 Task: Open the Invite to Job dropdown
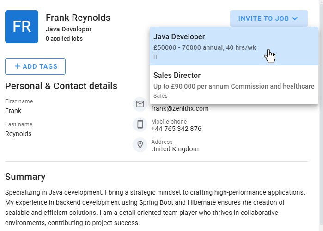pyautogui.click(x=268, y=18)
